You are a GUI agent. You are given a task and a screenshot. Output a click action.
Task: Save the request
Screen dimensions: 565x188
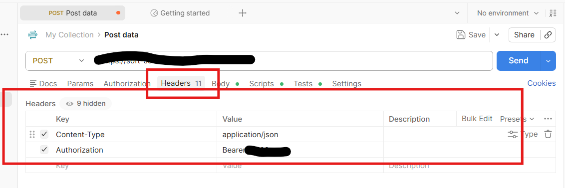471,34
